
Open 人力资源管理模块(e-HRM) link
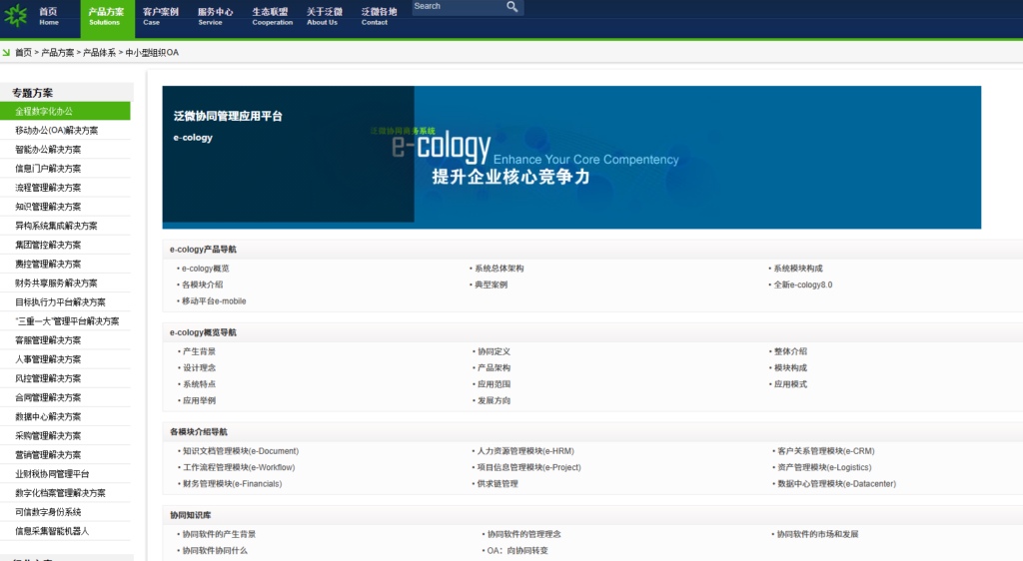(x=525, y=451)
